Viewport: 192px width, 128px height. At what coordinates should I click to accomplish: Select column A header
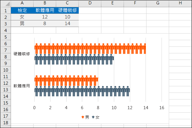(22, 3)
